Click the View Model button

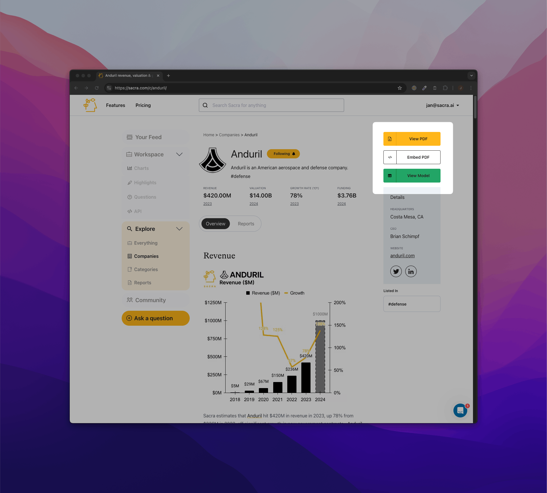(x=412, y=176)
